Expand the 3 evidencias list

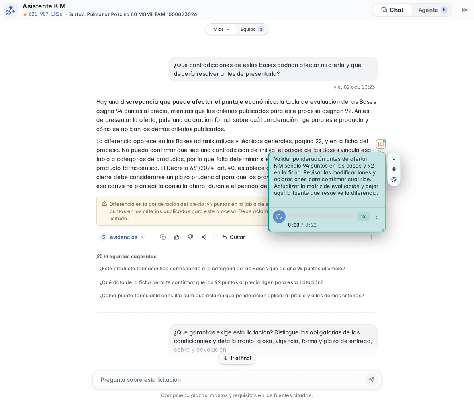[x=123, y=237]
